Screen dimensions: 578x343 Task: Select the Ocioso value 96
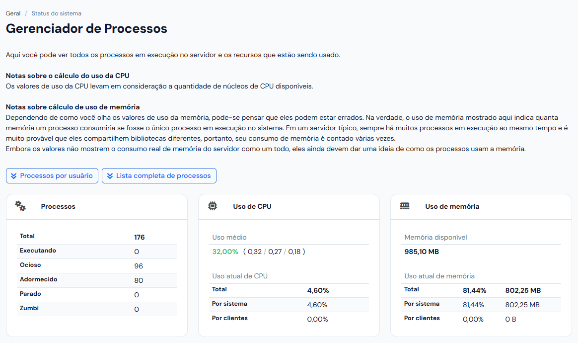[139, 266]
